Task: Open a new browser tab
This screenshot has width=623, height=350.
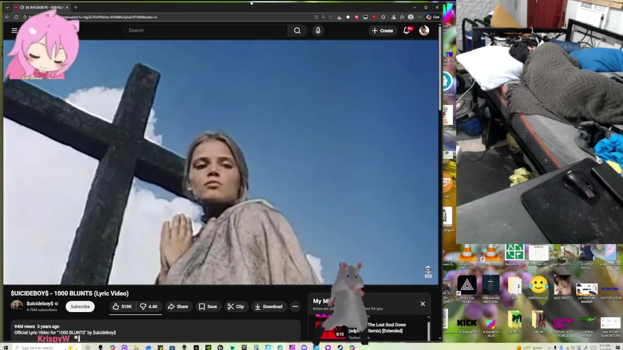Action: click(75, 7)
